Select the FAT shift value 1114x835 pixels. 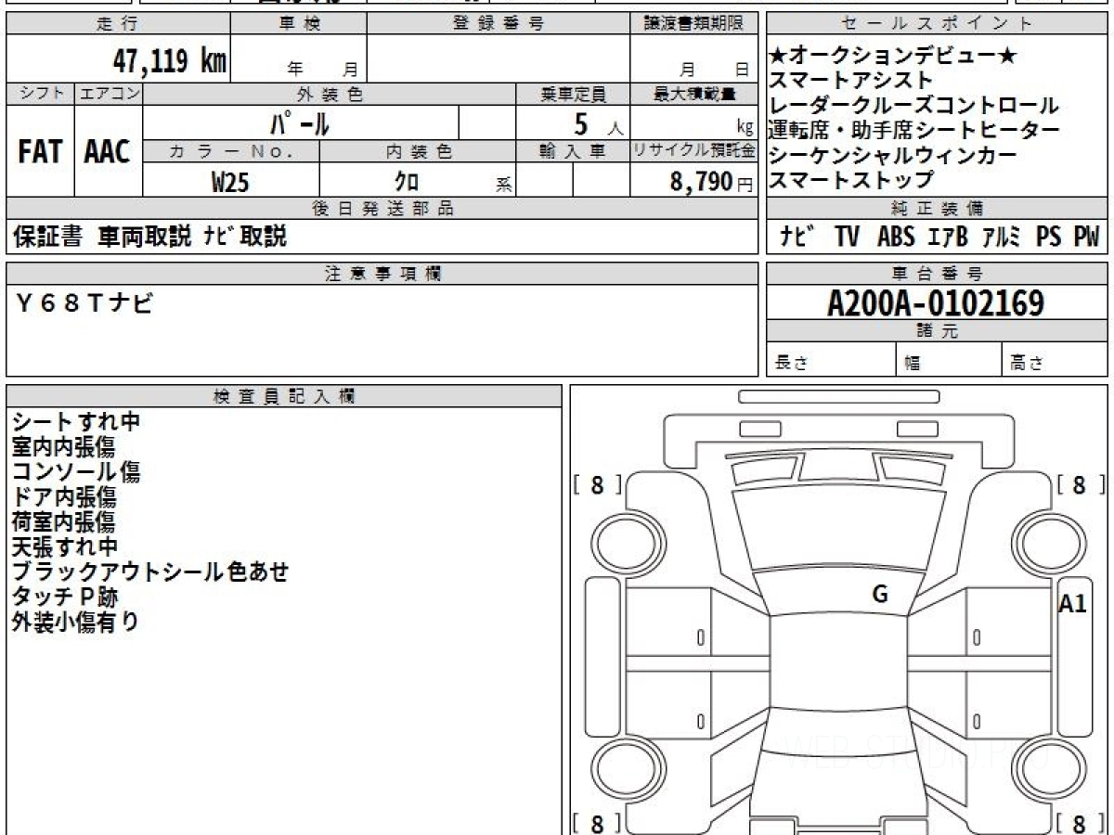[40, 151]
